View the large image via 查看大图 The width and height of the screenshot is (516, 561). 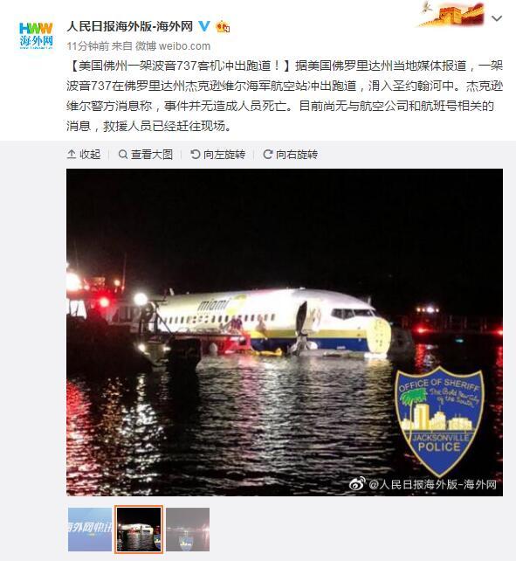[146, 154]
